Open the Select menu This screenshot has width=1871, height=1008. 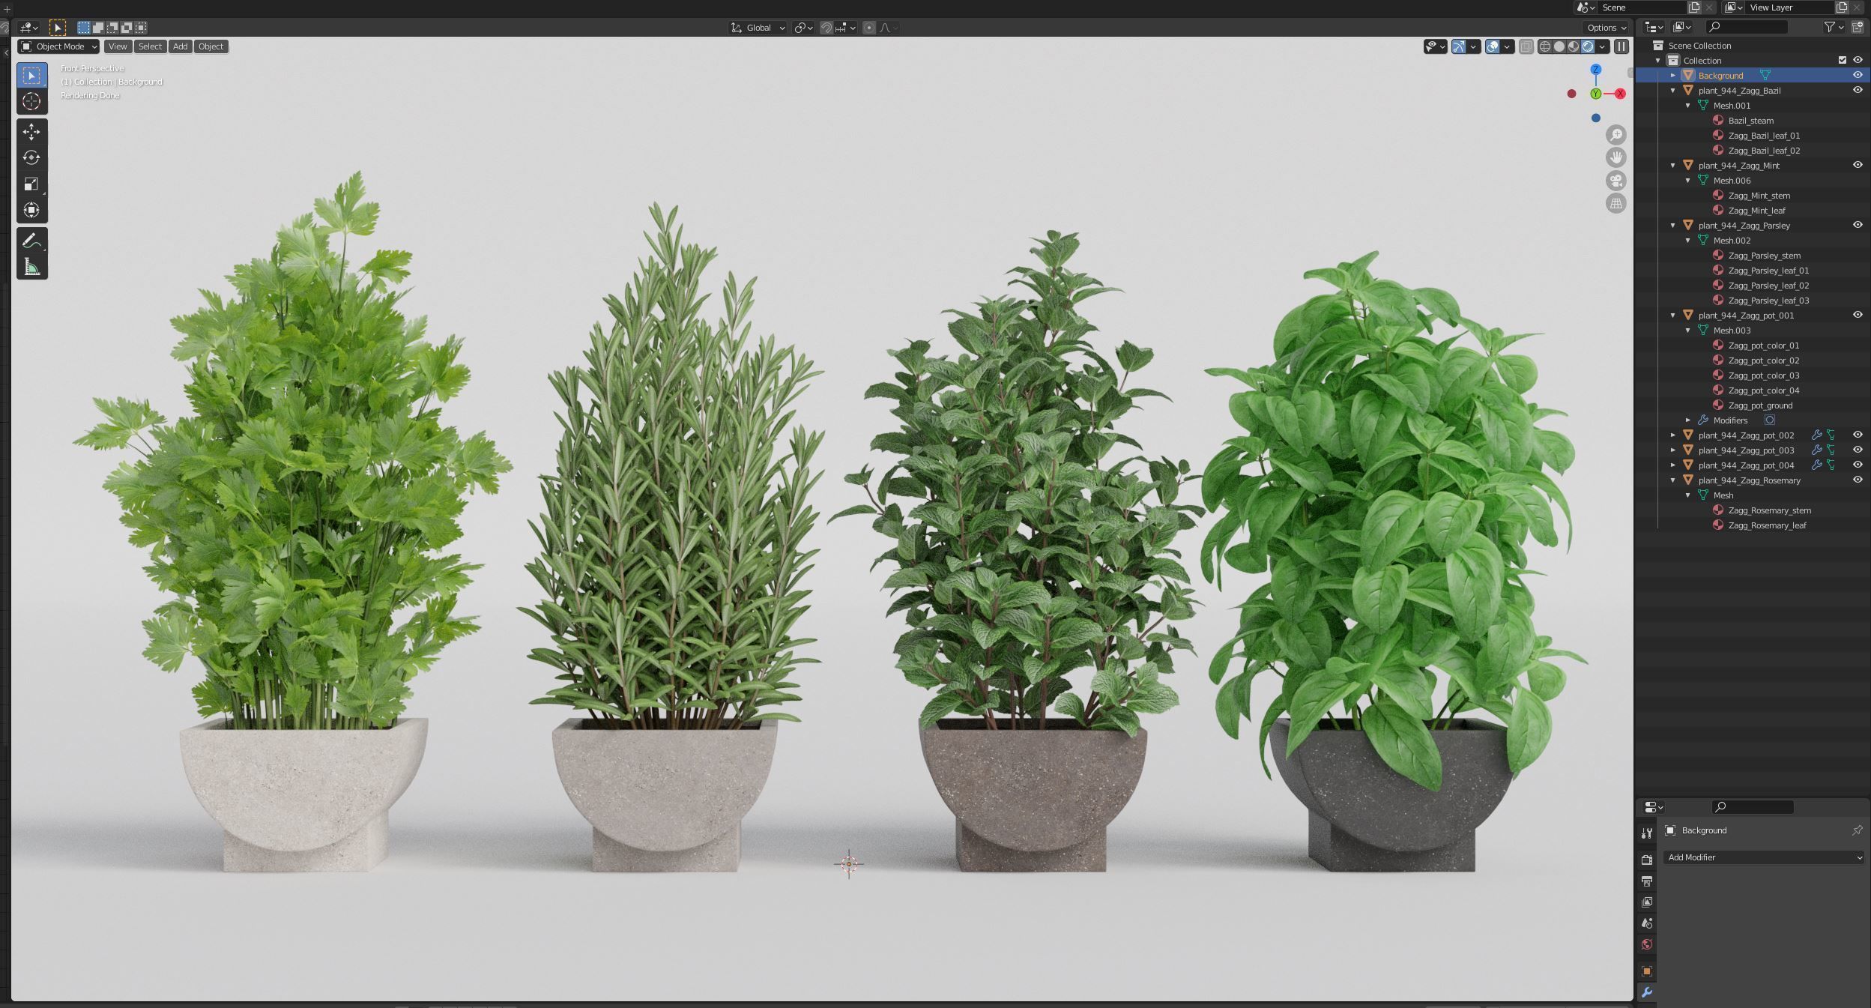tap(150, 46)
